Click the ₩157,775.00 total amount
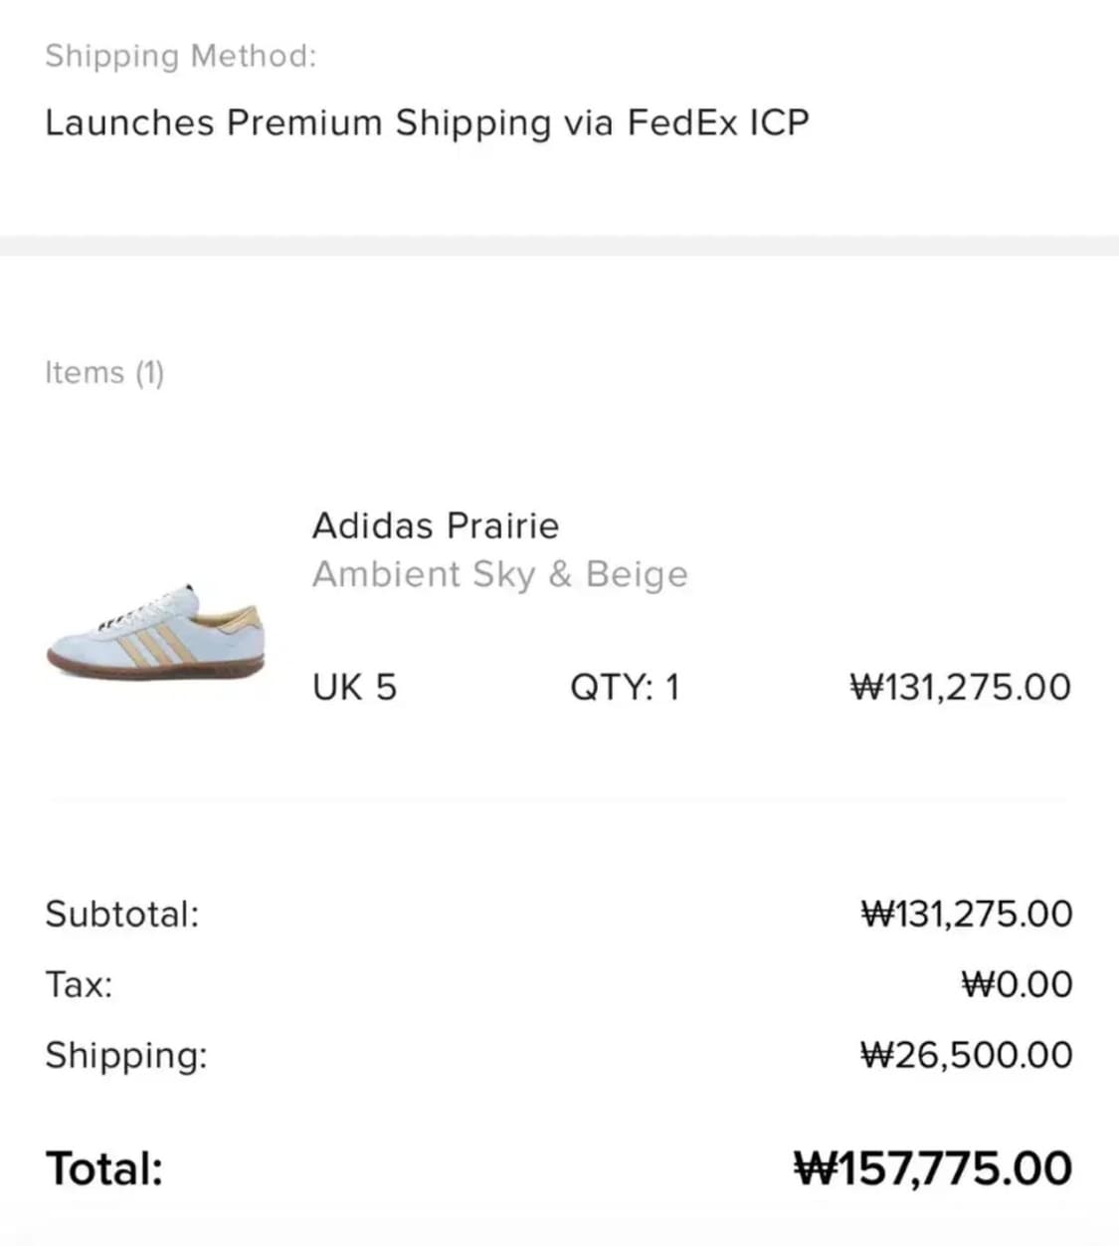 point(933,1168)
